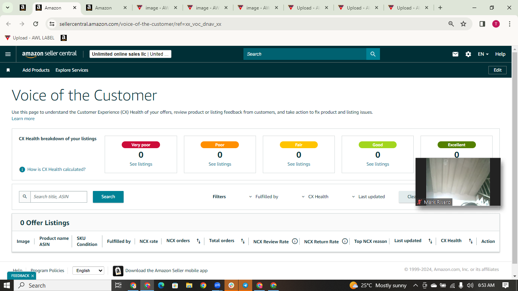Open the hamburger navigation menu
The height and width of the screenshot is (291, 518).
[8, 54]
